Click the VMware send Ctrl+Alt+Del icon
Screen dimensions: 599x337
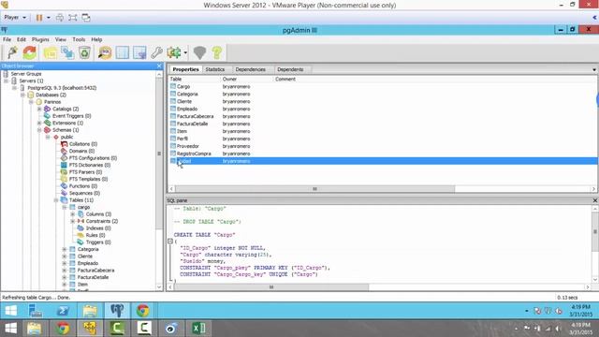pos(60,18)
